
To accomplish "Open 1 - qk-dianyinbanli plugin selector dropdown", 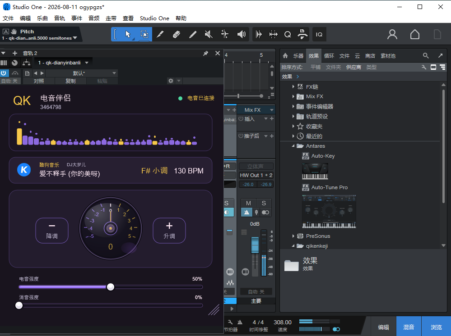I will pyautogui.click(x=63, y=63).
